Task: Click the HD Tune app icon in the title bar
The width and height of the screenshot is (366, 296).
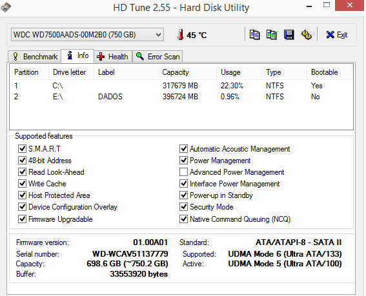Action: pos(6,7)
